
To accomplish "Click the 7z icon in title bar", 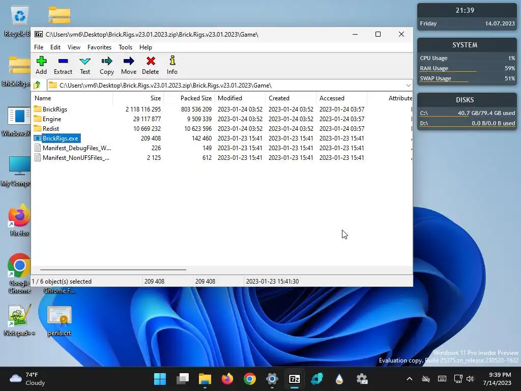I will click(x=39, y=34).
